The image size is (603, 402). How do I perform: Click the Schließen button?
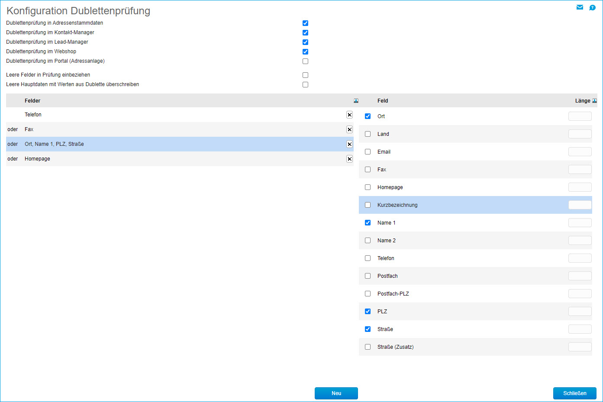[x=574, y=393]
